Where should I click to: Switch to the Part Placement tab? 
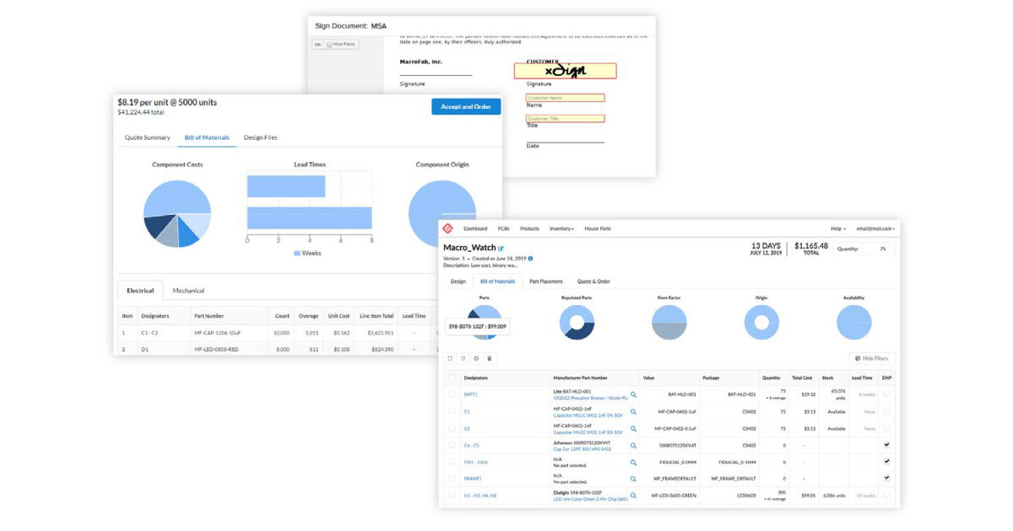pos(546,281)
